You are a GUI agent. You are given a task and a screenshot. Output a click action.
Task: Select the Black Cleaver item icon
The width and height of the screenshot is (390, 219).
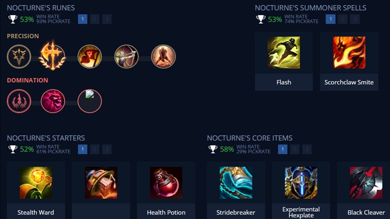pyautogui.click(x=366, y=183)
